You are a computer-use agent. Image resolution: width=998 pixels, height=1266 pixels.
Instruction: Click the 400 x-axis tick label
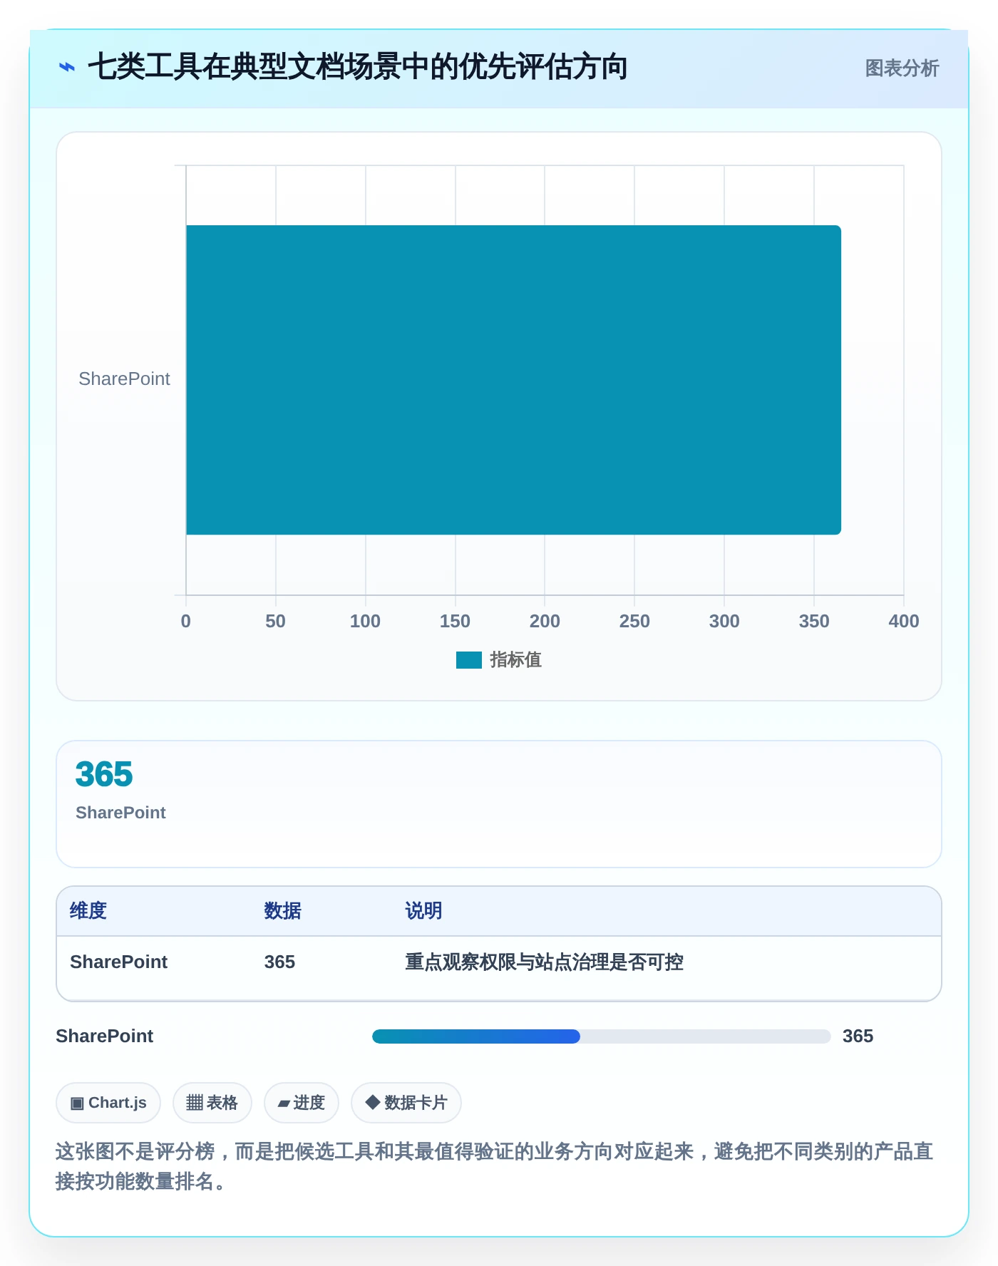[x=904, y=621]
